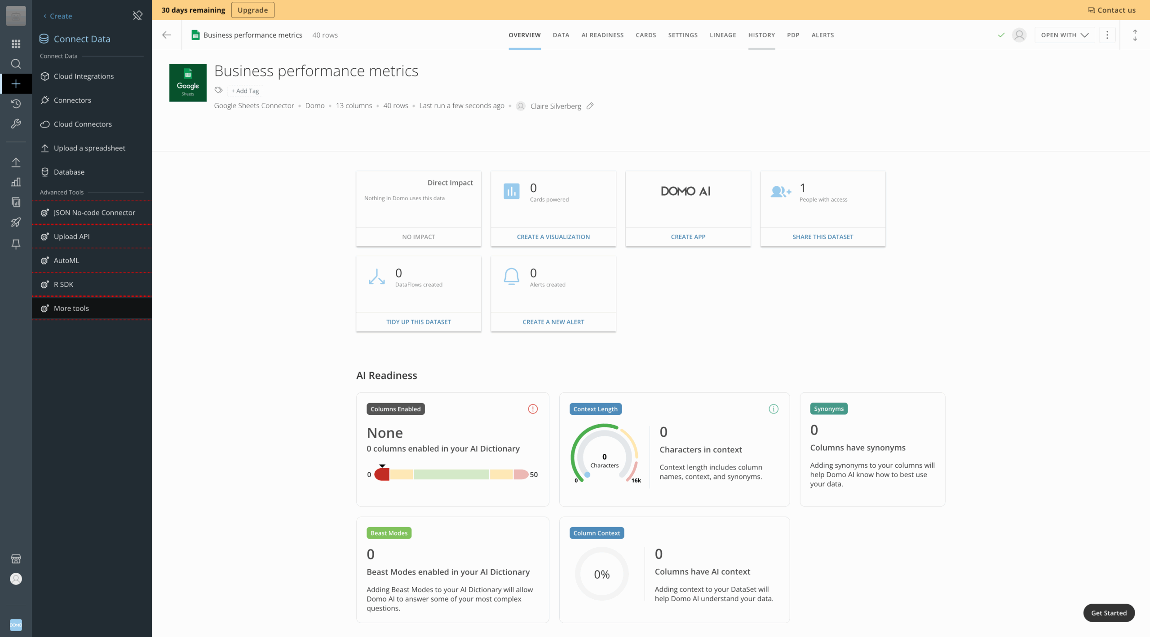Open the Appstore icon in left rail
The image size is (1150, 637).
[x=16, y=559]
